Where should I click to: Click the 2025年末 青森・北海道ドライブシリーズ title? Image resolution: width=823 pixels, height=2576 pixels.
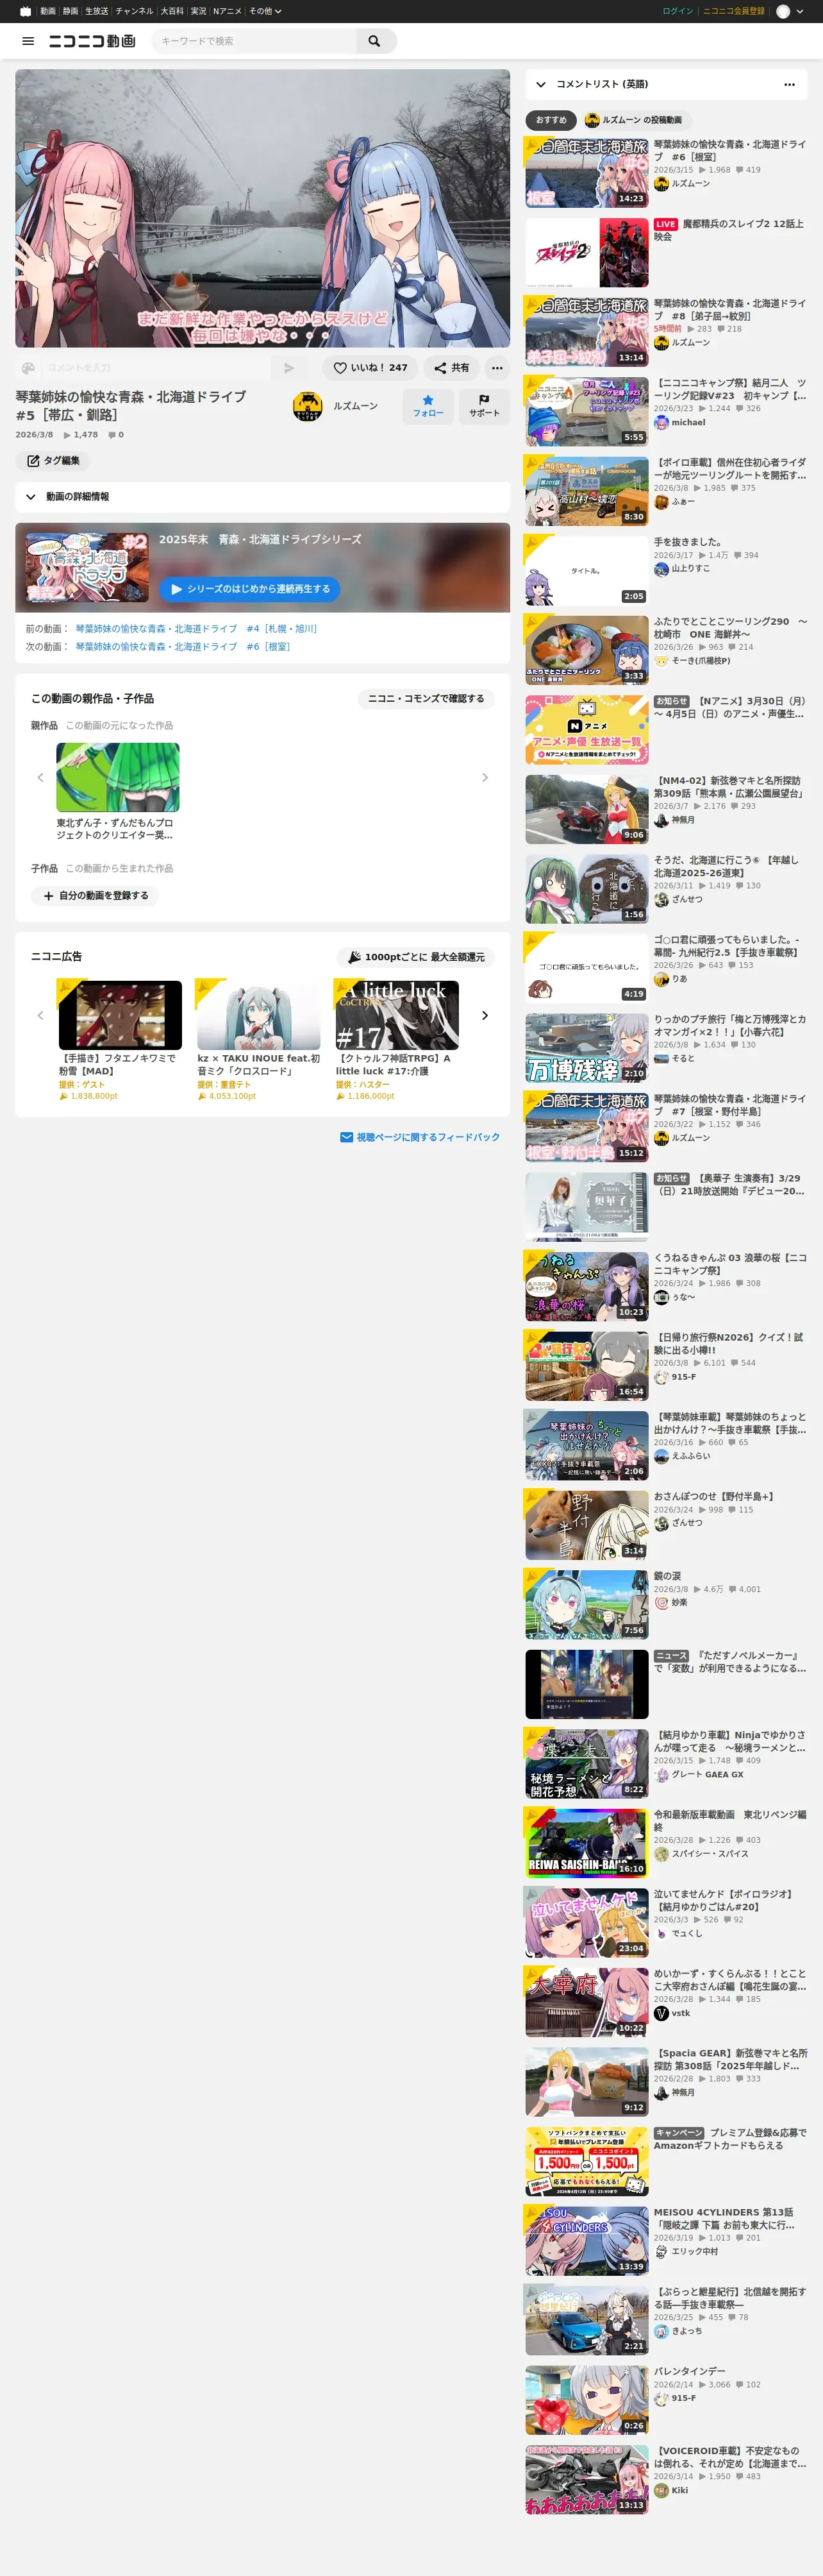coord(260,539)
